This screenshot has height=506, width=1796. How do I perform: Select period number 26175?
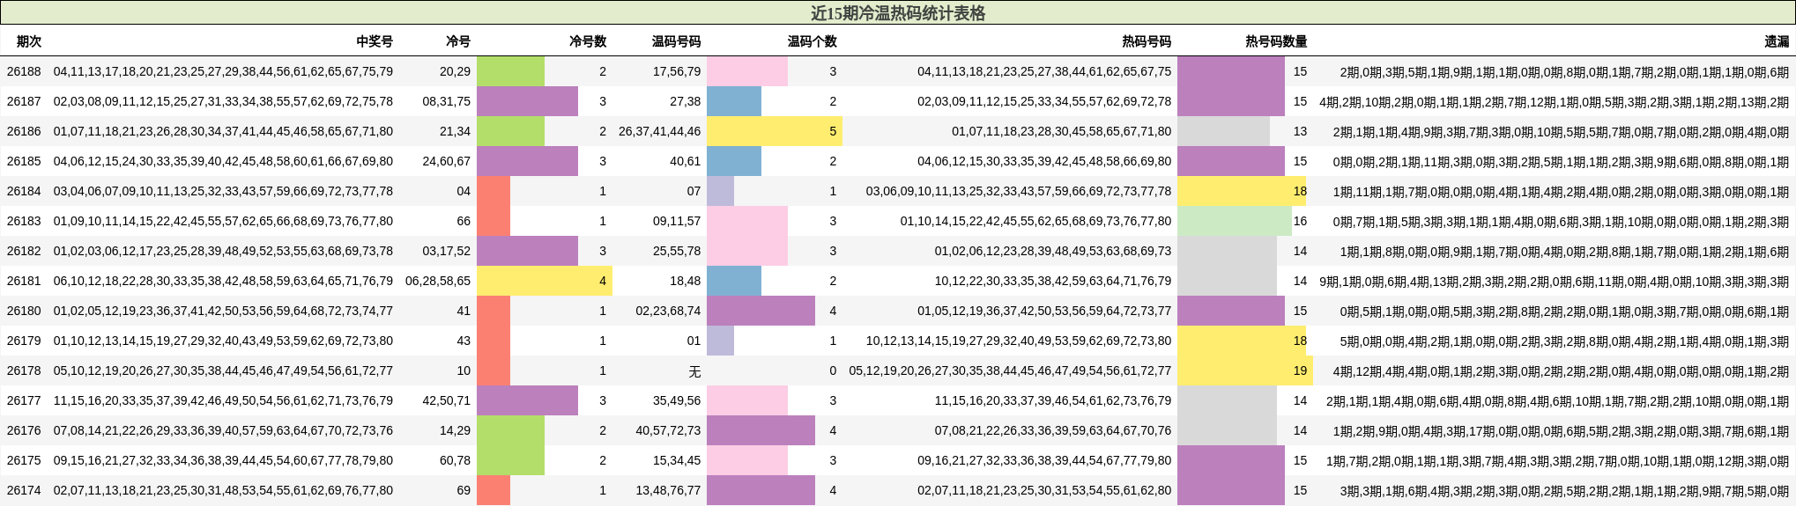pyautogui.click(x=24, y=460)
